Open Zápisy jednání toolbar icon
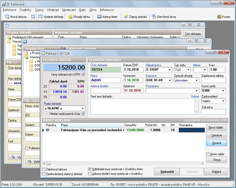The image size is (236, 188). pos(126,17)
